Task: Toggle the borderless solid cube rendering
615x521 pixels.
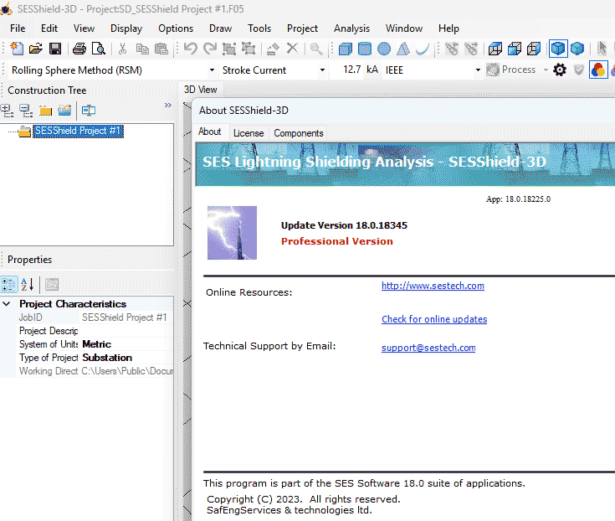Action: [577, 49]
